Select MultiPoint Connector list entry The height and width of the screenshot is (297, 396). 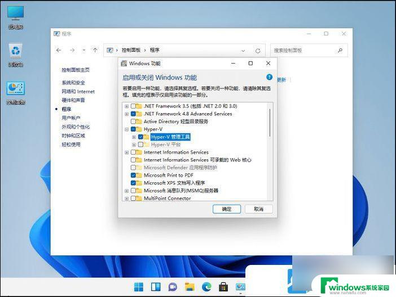pos(167,198)
